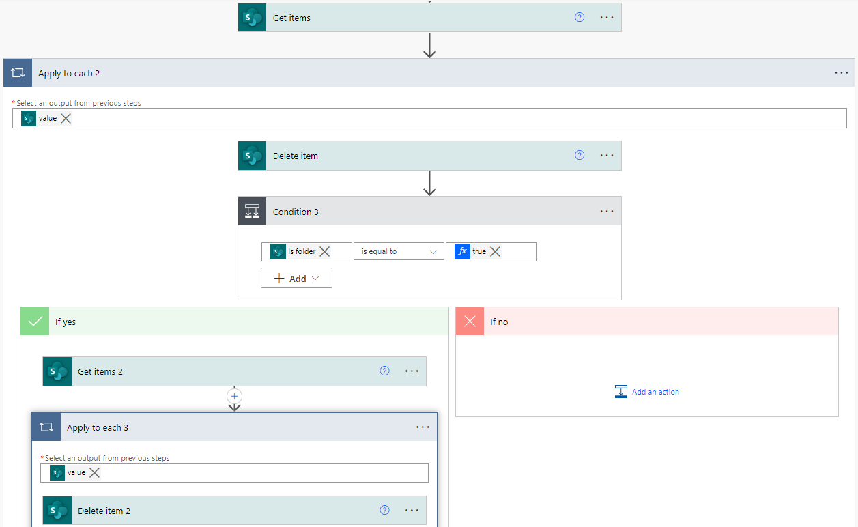This screenshot has height=527, width=858.
Task: Click the red X If no icon
Action: pyautogui.click(x=470, y=322)
